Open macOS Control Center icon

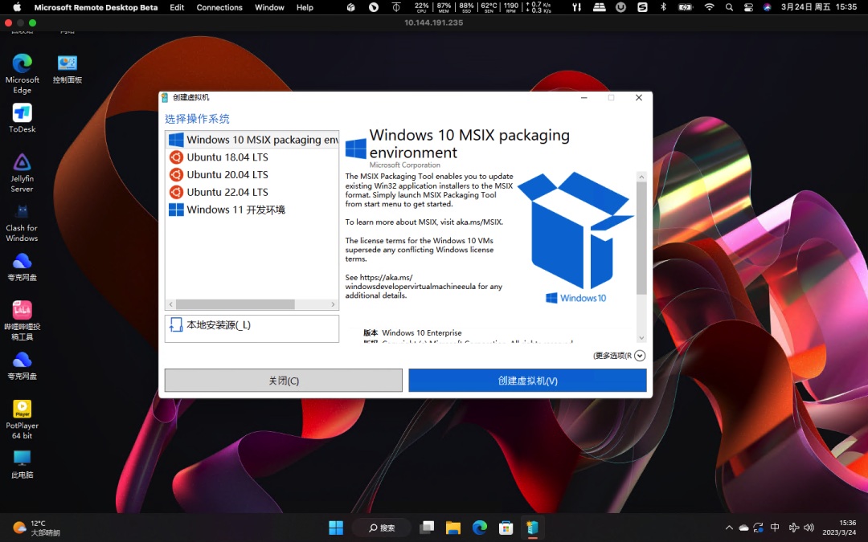coord(748,7)
